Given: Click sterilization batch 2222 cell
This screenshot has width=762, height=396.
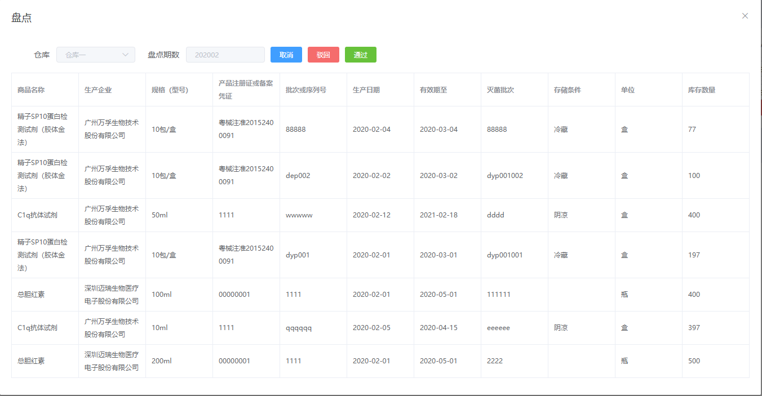Looking at the screenshot, I should tap(495, 361).
